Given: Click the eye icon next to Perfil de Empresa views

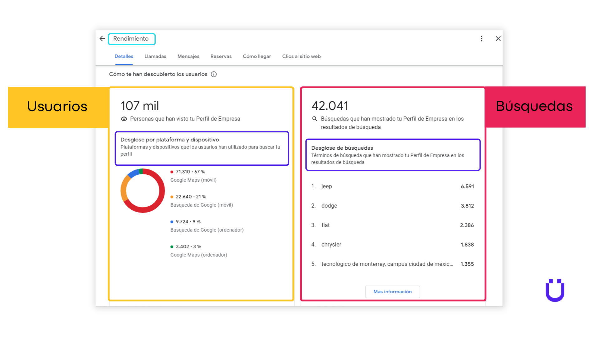Looking at the screenshot, I should pyautogui.click(x=124, y=119).
